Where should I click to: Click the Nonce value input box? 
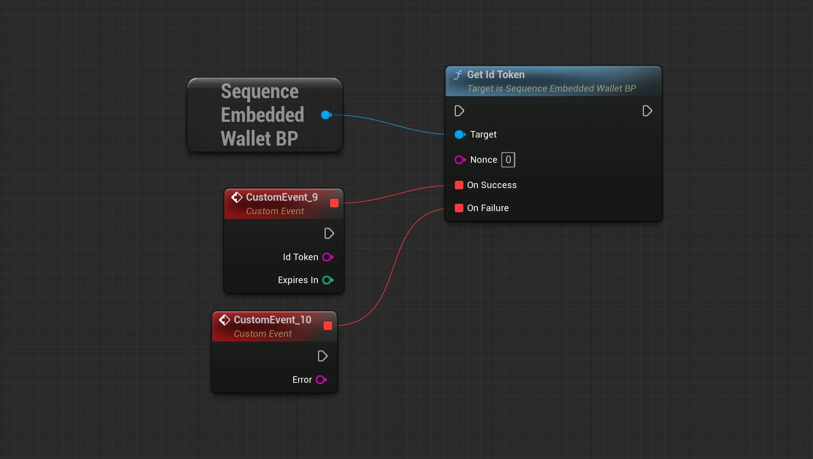point(508,160)
